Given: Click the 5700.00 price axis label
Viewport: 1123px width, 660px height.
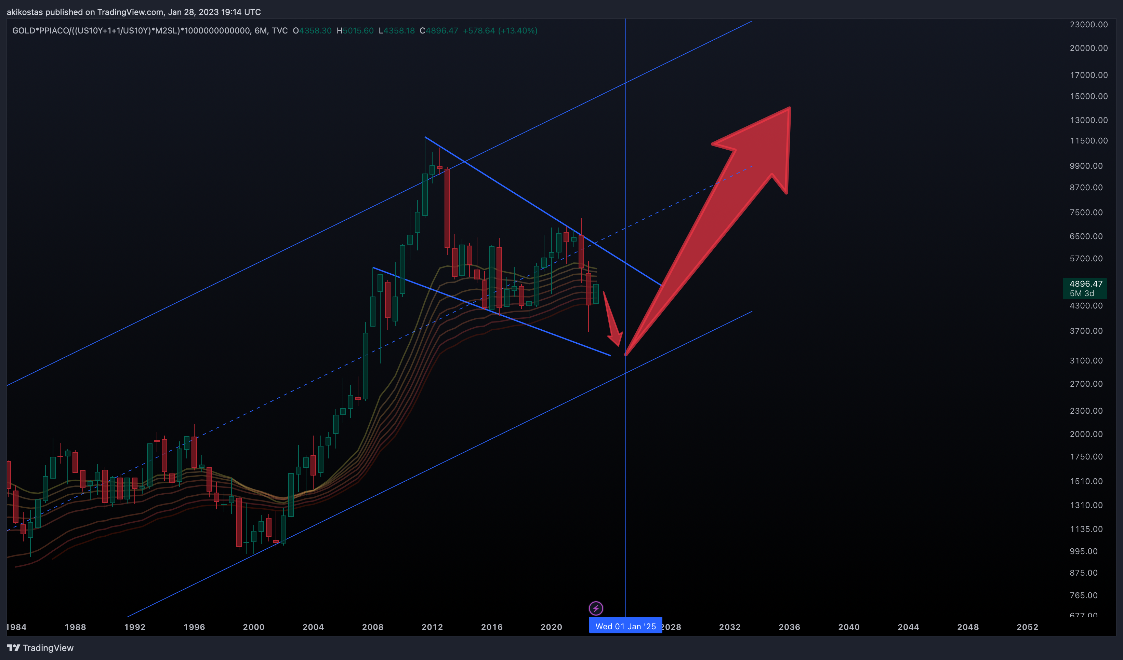Looking at the screenshot, I should 1086,259.
